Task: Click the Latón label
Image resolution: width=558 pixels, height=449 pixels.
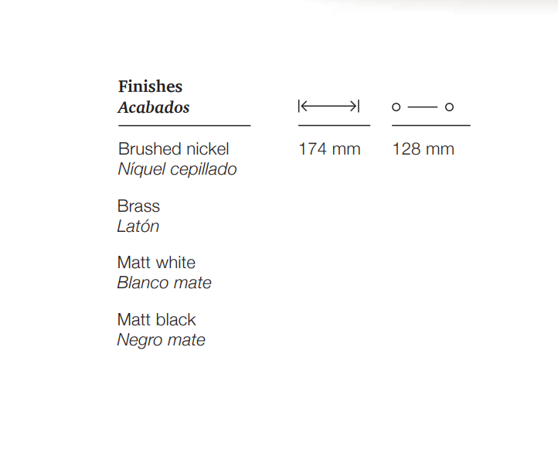Action: coord(138,226)
